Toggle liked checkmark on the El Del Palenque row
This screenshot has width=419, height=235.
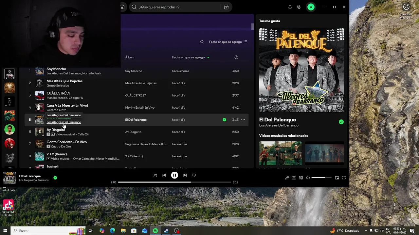[x=224, y=120]
